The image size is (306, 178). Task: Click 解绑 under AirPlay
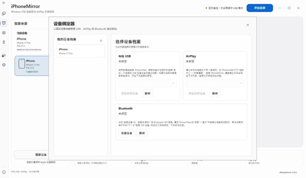click(215, 93)
